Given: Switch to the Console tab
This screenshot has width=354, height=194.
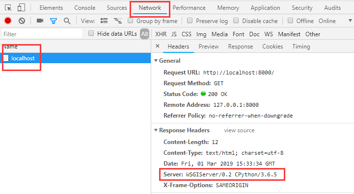Looking at the screenshot, I should pos(84,8).
